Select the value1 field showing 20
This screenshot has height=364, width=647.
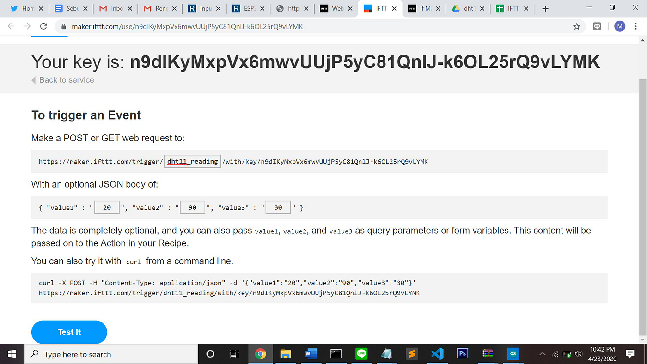click(107, 207)
